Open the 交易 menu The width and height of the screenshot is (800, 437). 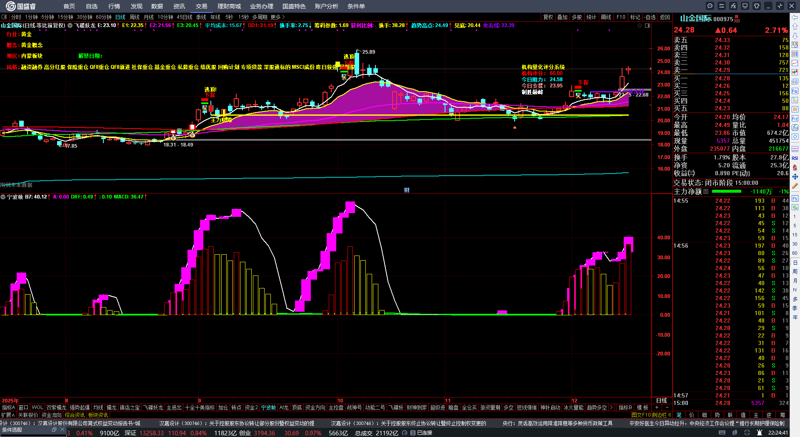tap(202, 6)
